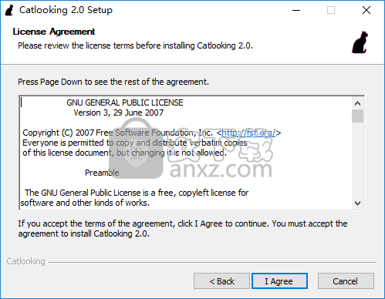Cancel the Catlooking setup
This screenshot has height=299, width=385.
click(x=346, y=281)
